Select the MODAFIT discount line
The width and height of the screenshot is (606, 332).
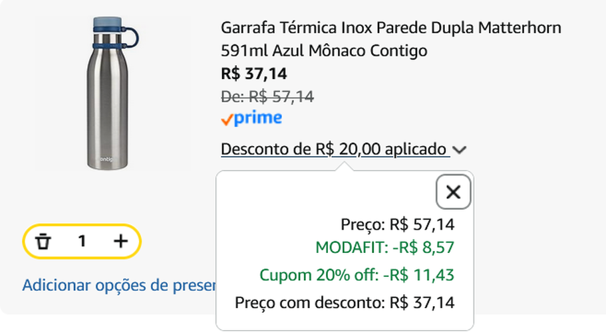[x=384, y=248]
